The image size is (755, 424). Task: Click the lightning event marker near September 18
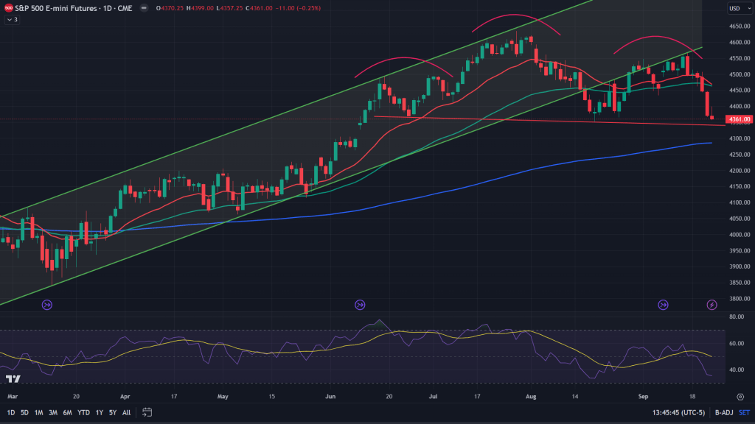tap(711, 304)
